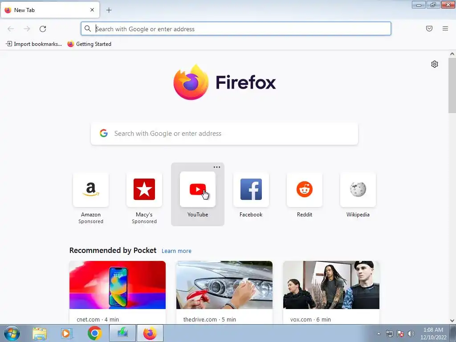Go back one page

click(11, 29)
